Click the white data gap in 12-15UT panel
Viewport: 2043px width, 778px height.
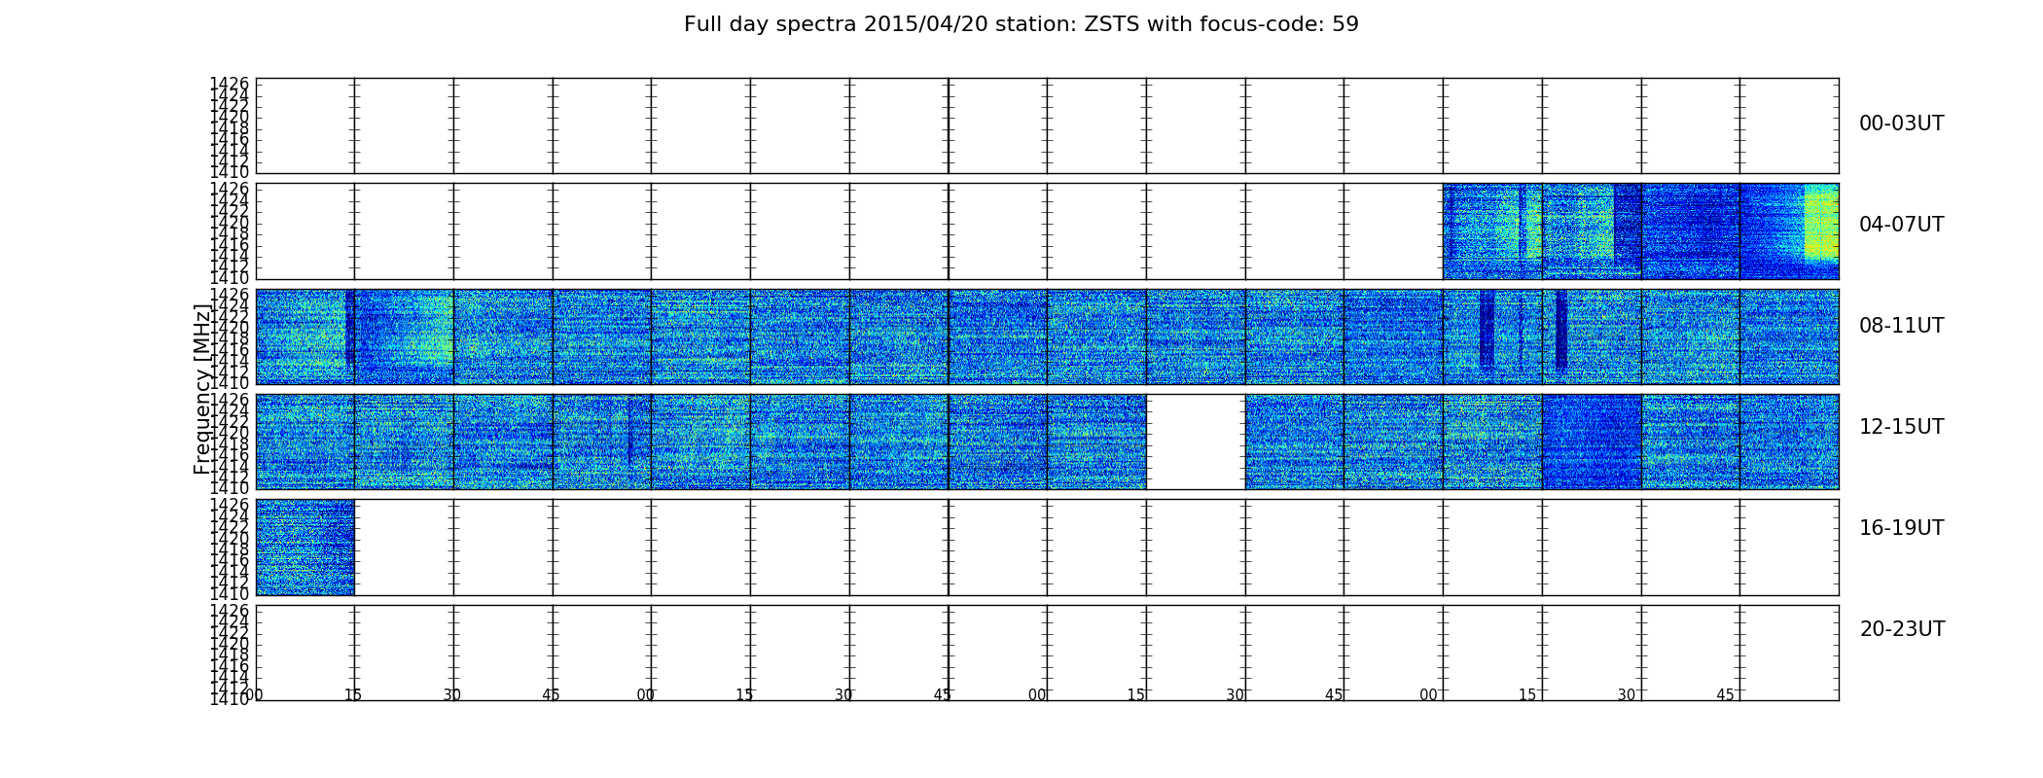(1196, 442)
